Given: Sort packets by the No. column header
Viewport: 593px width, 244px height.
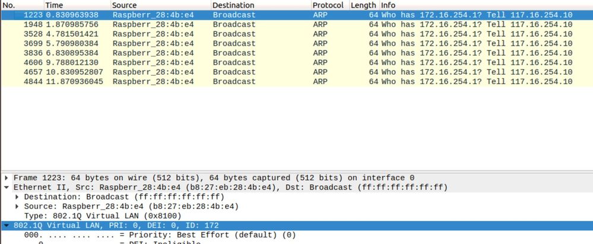Looking at the screenshot, I should coord(23,5).
